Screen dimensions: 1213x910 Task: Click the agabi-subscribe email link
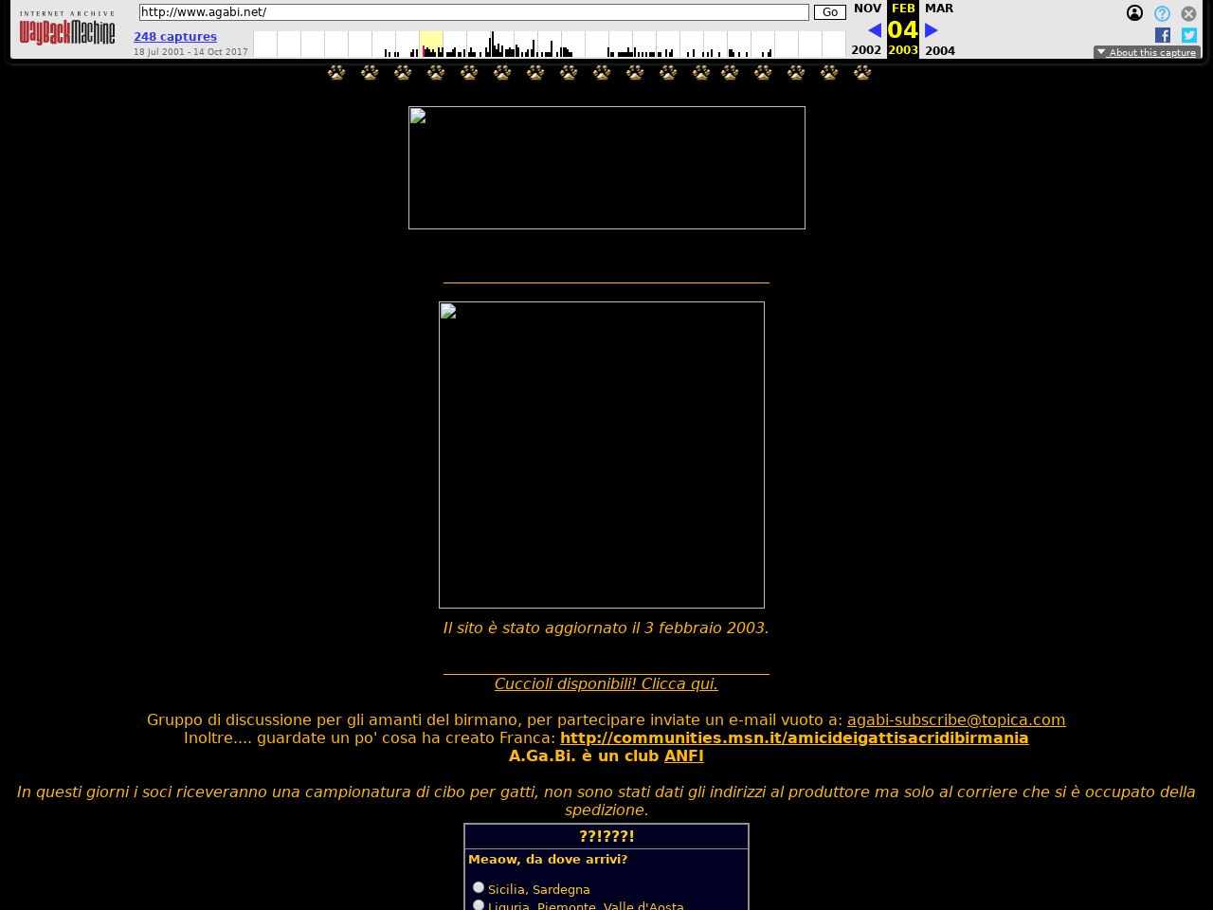click(955, 719)
